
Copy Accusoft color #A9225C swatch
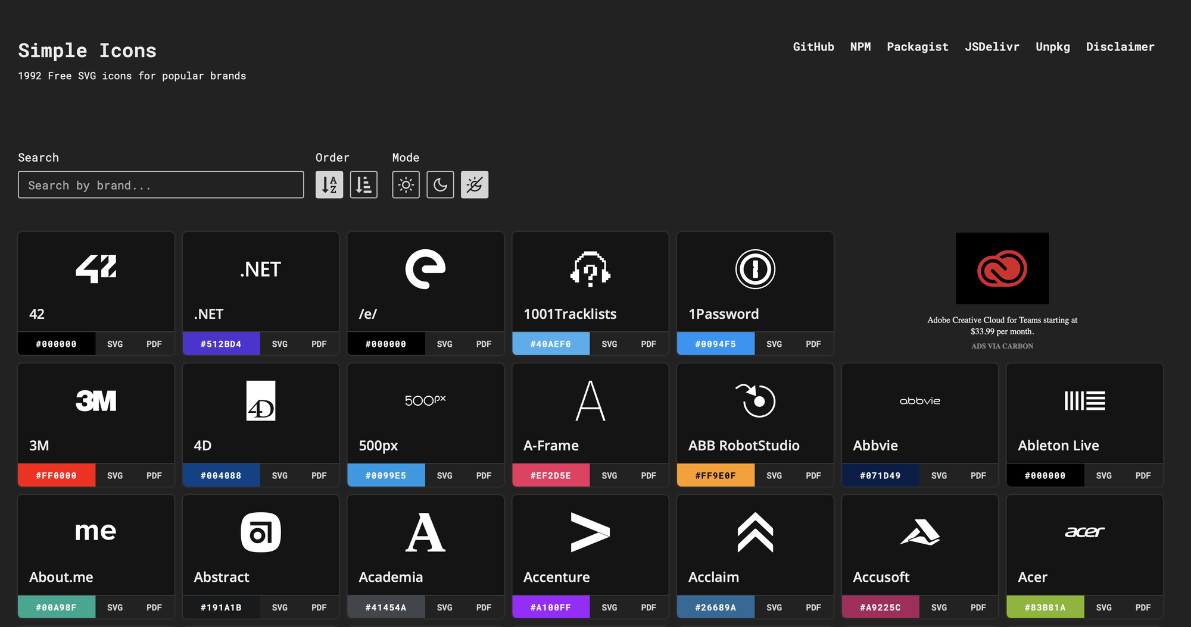(x=881, y=607)
